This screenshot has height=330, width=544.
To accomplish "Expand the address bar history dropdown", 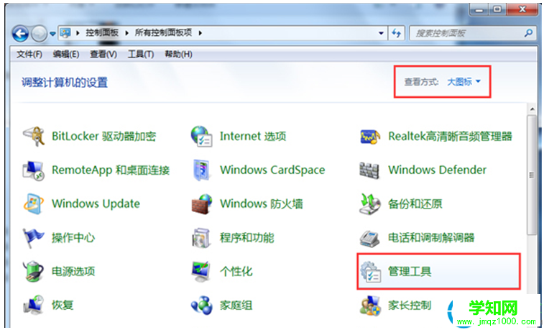I will (x=382, y=33).
